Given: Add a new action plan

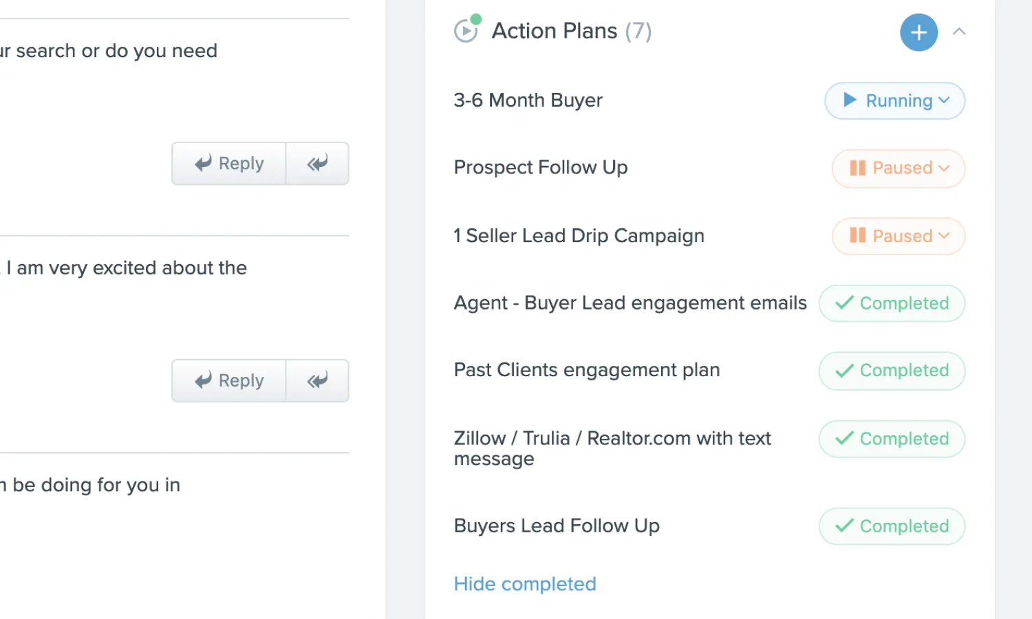Looking at the screenshot, I should (919, 32).
